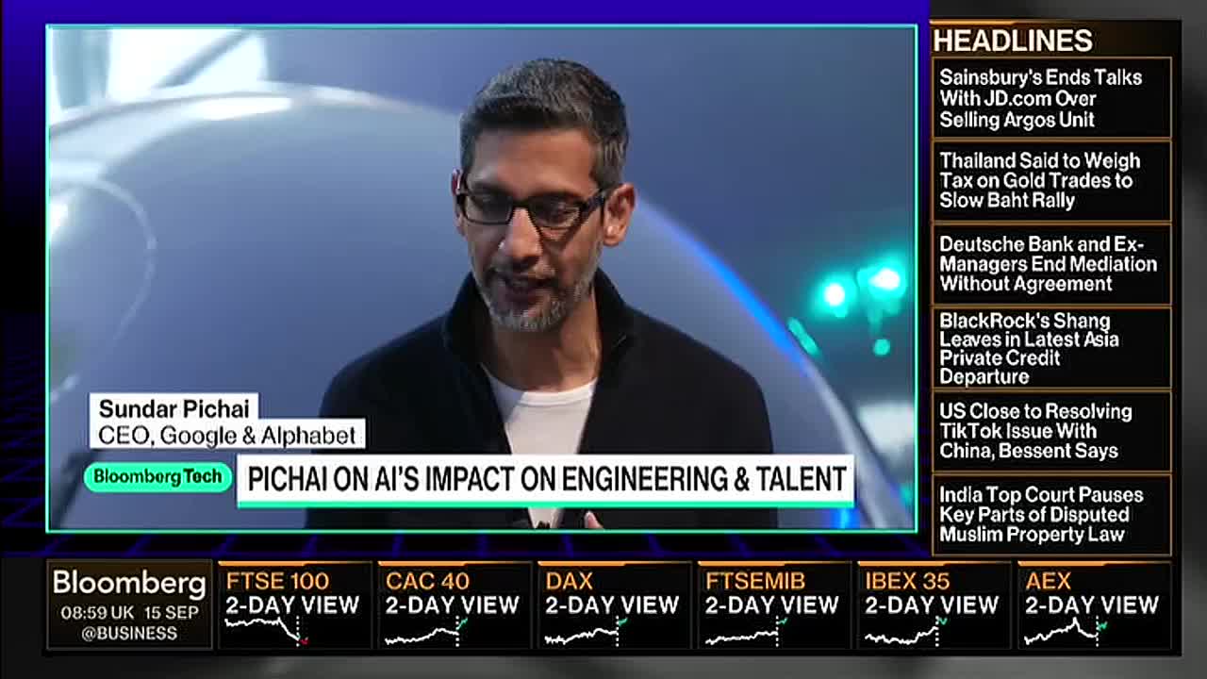This screenshot has height=679, width=1207.
Task: Select the BlackRock's Shang Leaves headline
Action: pos(1051,348)
